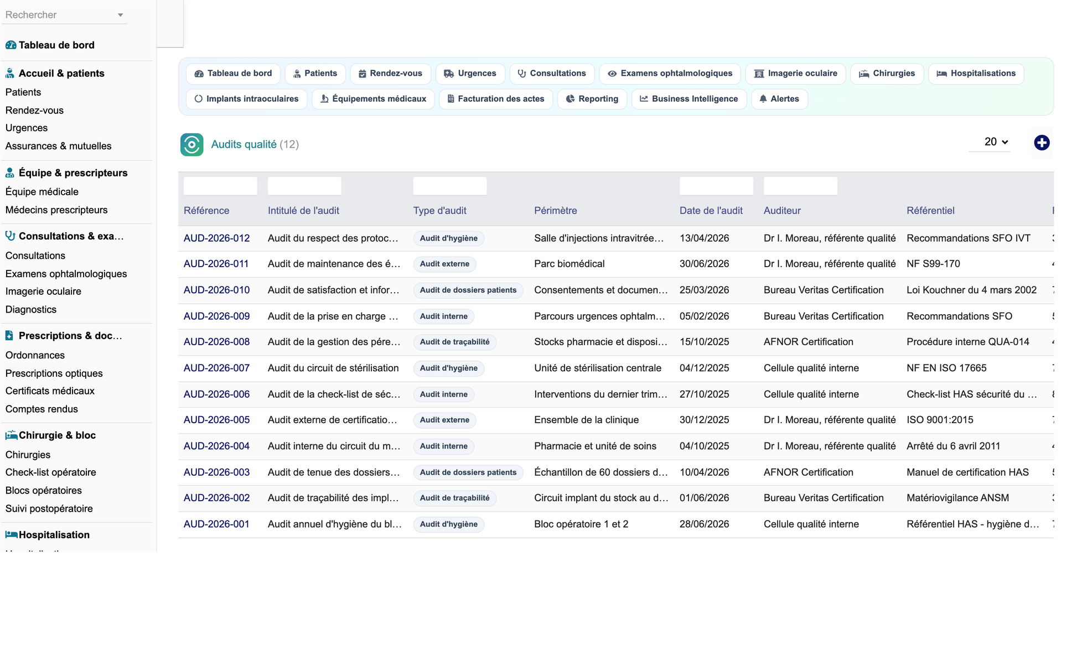This screenshot has height=666, width=1077.
Task: Click the Audits qualité green logo icon
Action: point(191,145)
